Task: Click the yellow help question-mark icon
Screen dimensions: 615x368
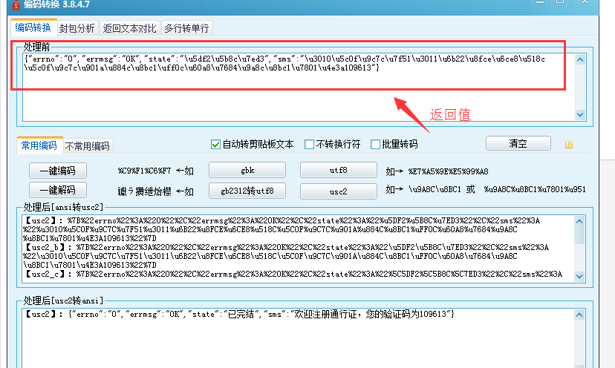Action: pyautogui.click(x=569, y=145)
